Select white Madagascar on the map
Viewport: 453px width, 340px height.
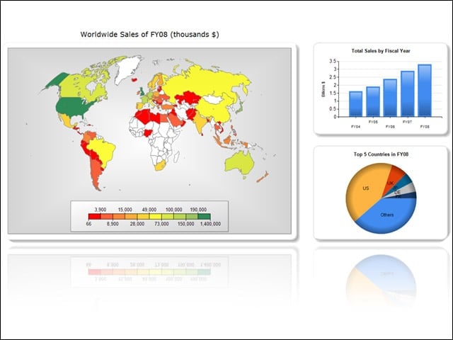coord(176,157)
